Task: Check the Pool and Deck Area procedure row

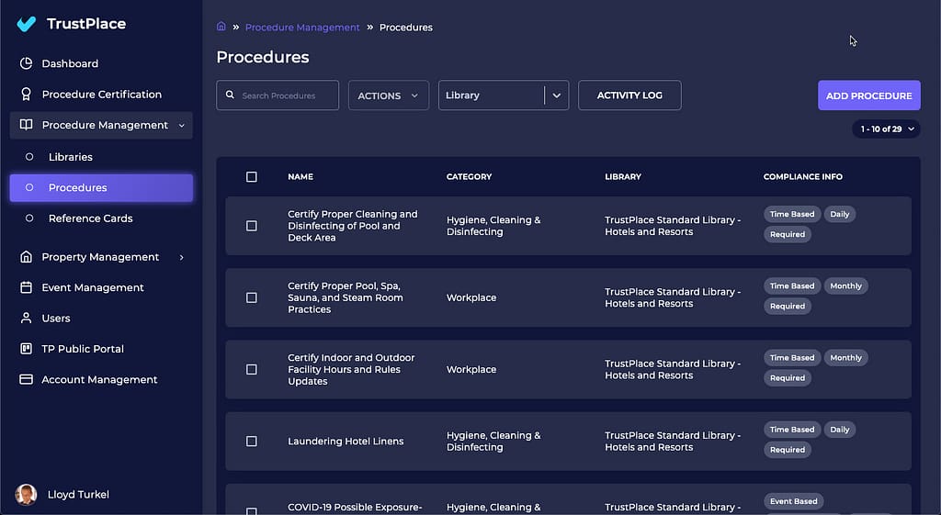Action: (x=252, y=226)
